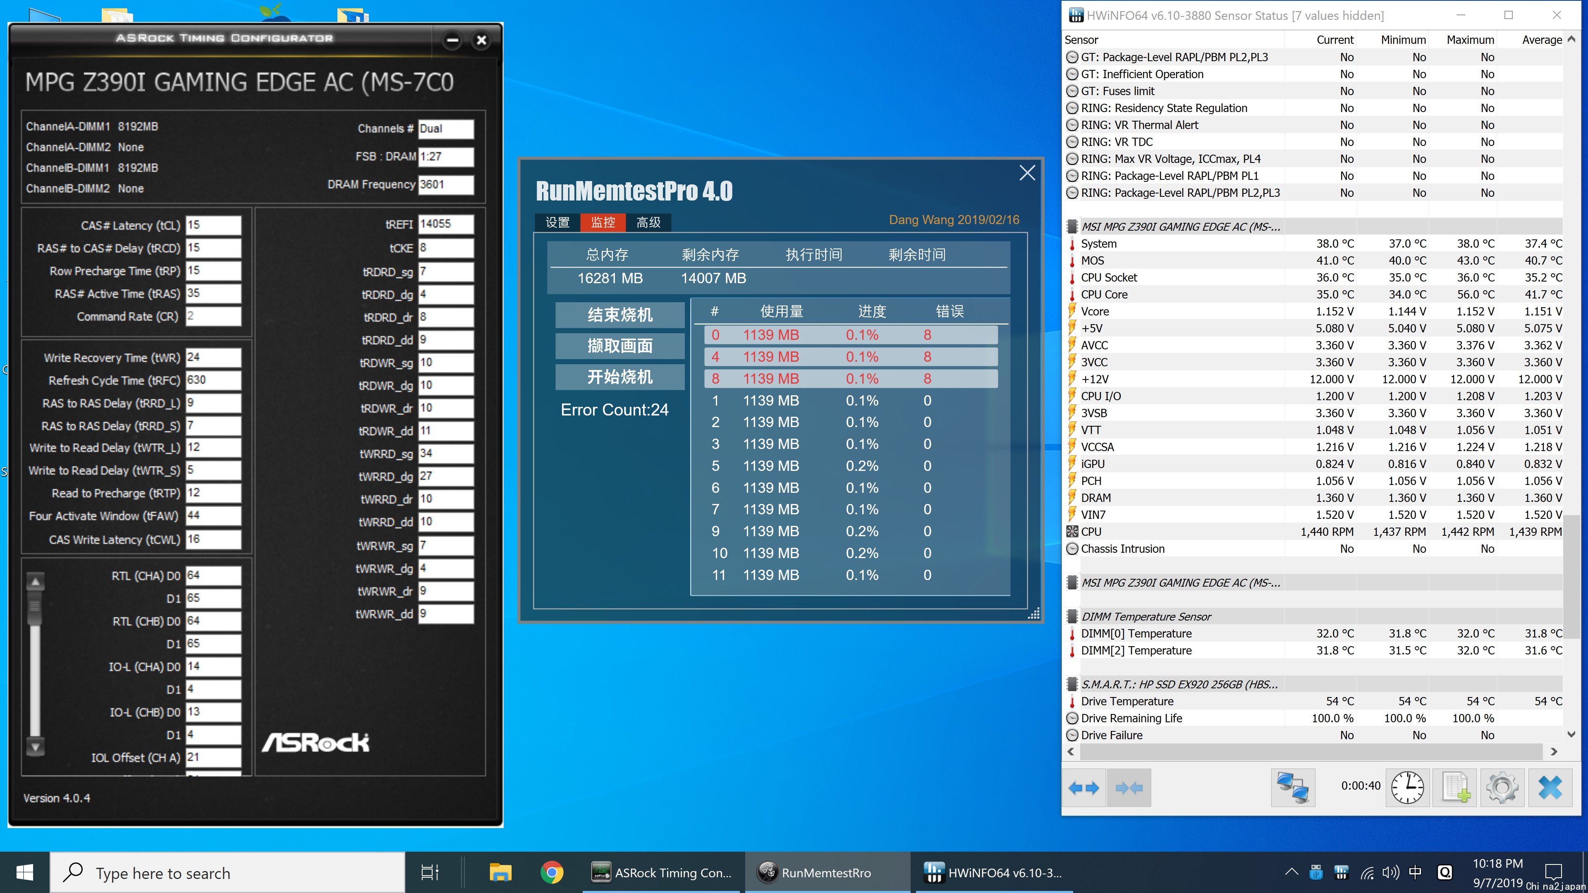The image size is (1588, 893).
Task: Click the Maximum column header
Action: point(1470,39)
